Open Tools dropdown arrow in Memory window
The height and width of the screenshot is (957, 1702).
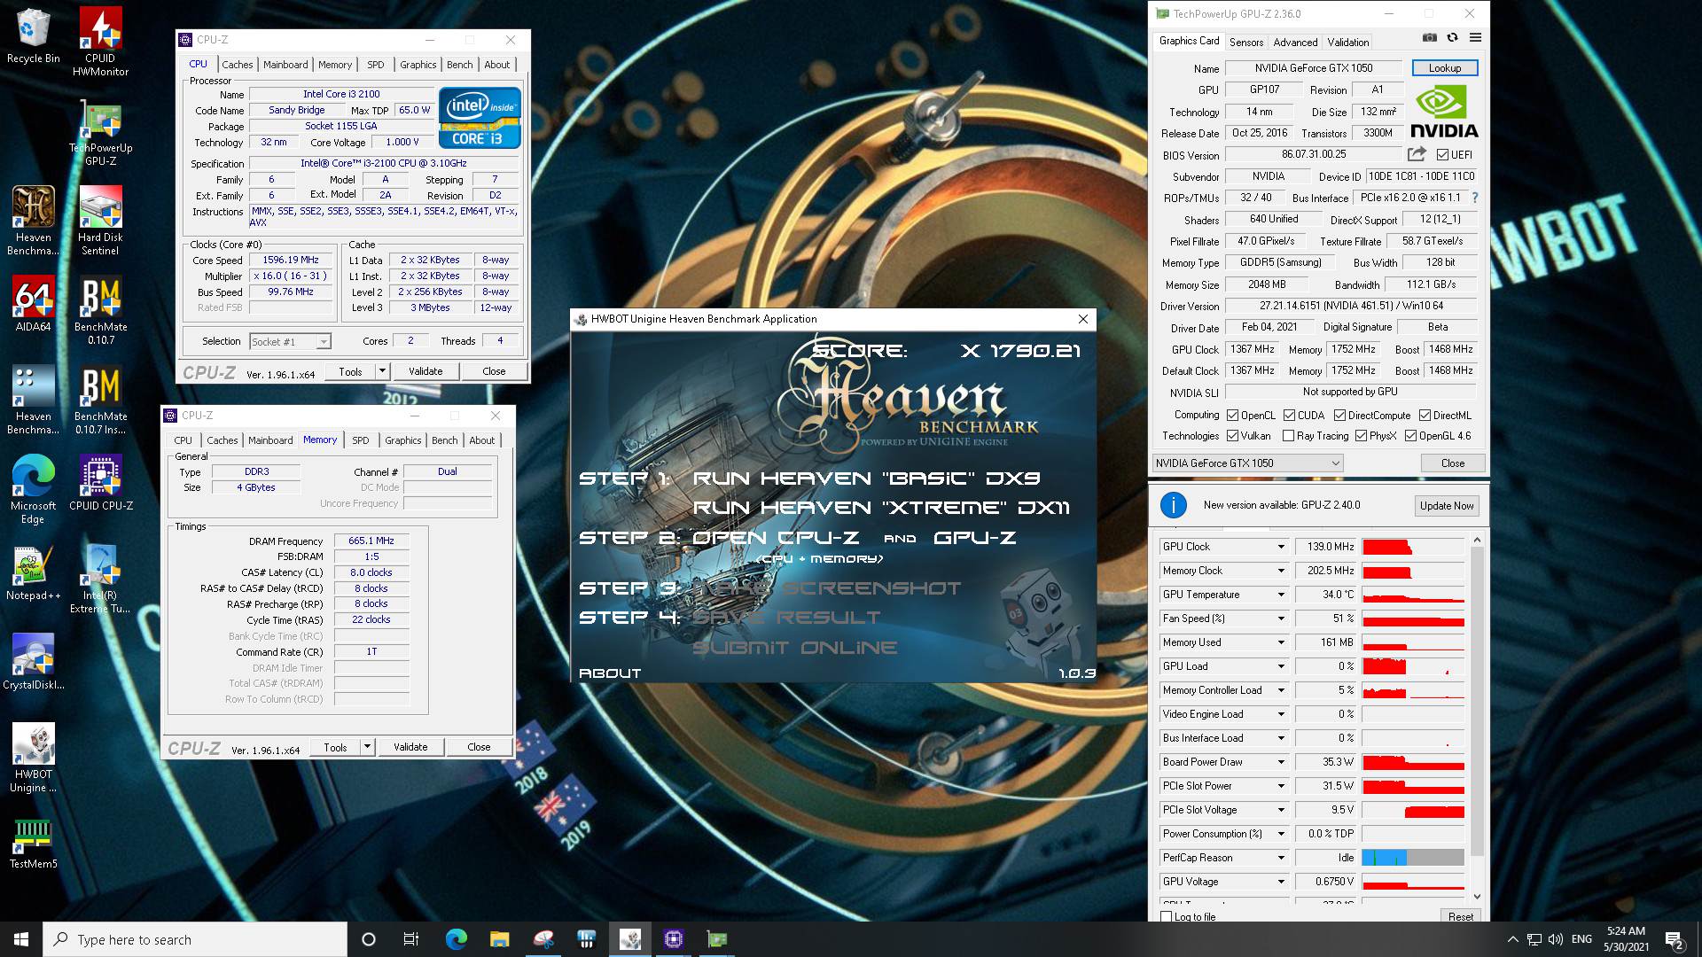pos(367,747)
